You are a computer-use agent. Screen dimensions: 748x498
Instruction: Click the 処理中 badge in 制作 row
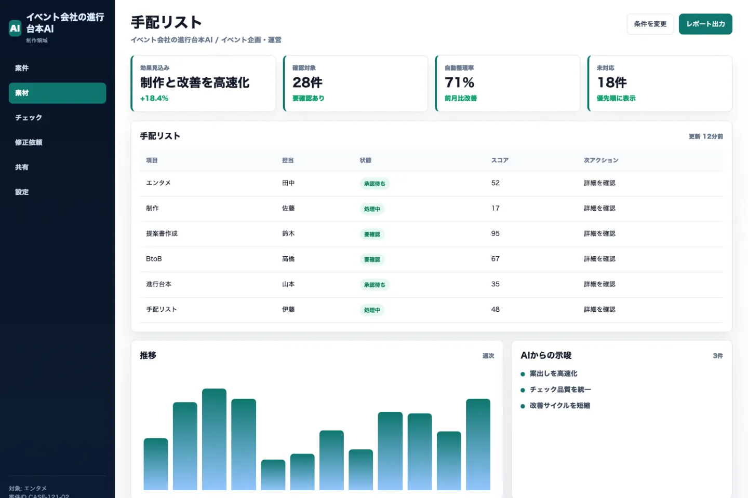(x=372, y=209)
